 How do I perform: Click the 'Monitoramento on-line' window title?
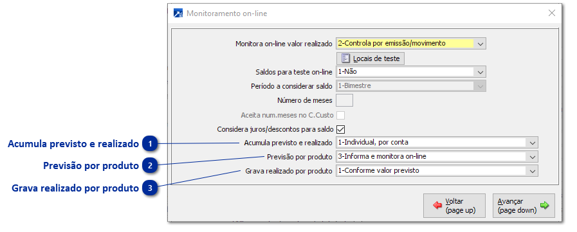click(227, 13)
